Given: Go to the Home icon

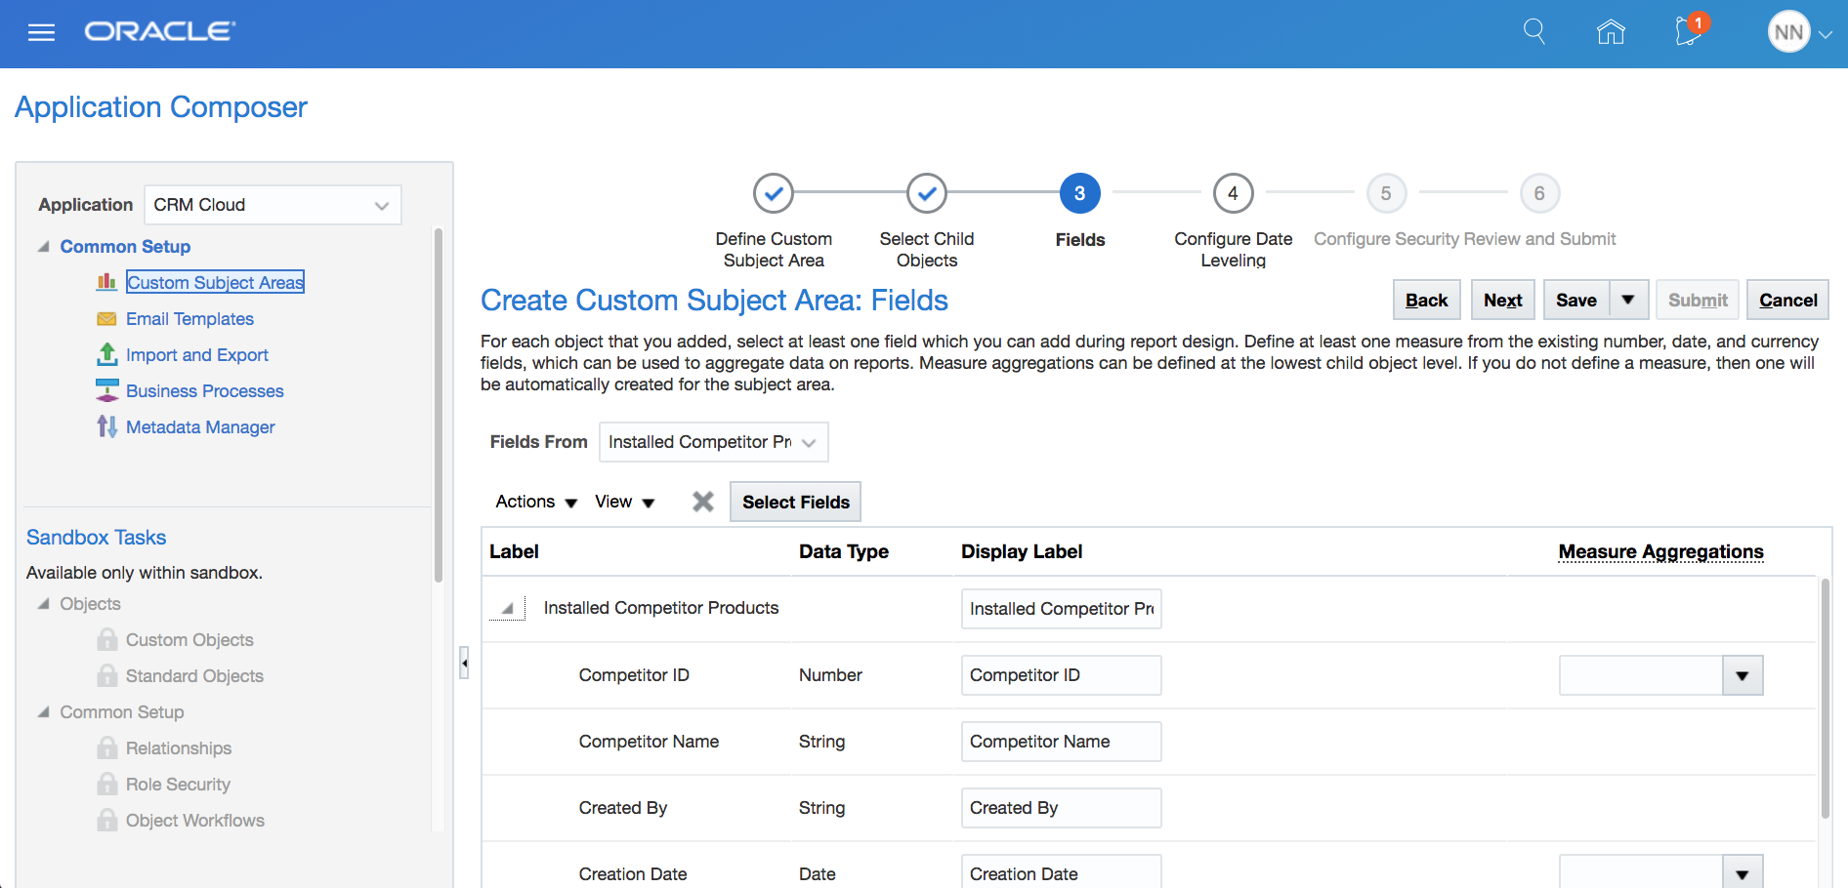Looking at the screenshot, I should (1610, 32).
